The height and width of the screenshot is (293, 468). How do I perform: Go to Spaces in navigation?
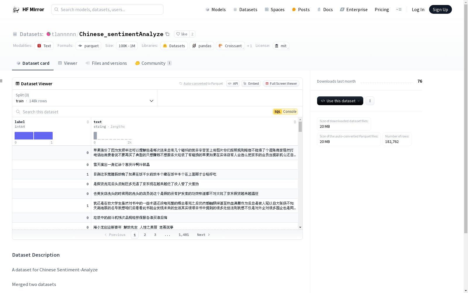point(275,10)
